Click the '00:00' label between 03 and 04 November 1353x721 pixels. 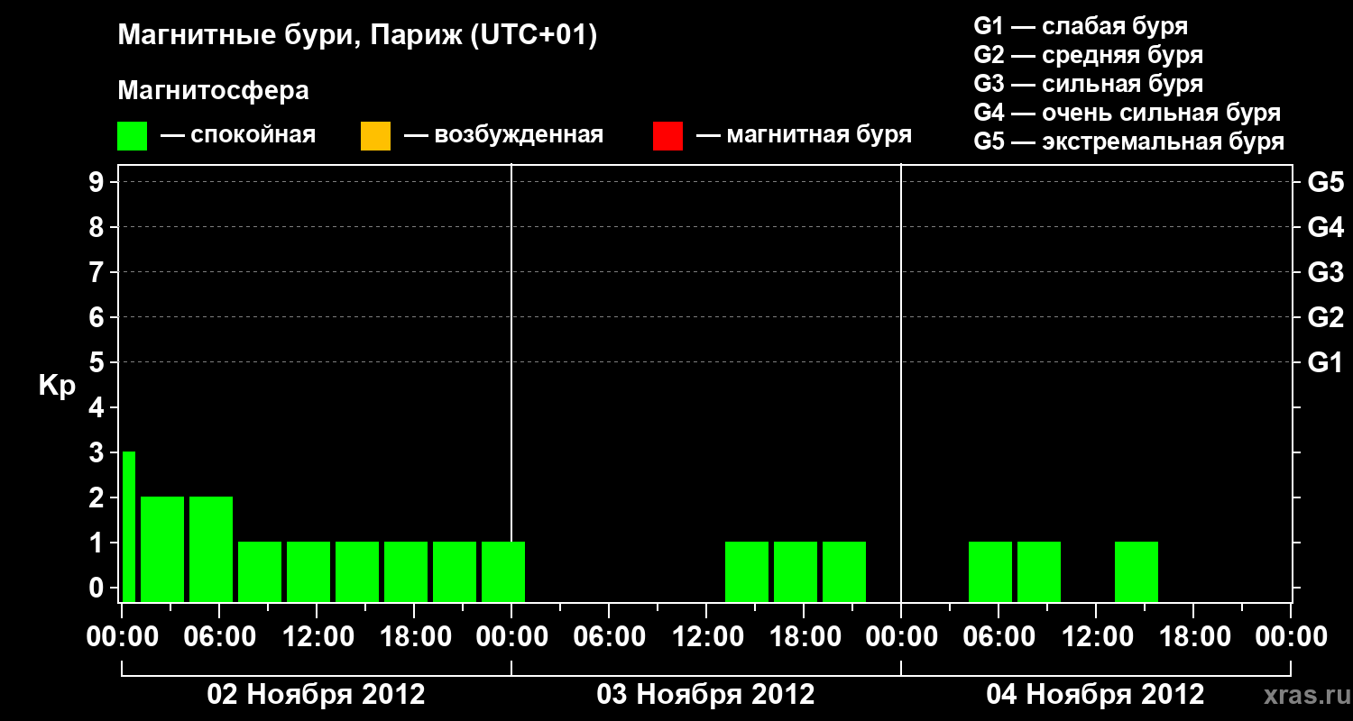click(901, 636)
